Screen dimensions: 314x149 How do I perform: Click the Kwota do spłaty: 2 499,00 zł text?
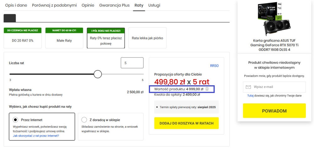[x=177, y=94]
